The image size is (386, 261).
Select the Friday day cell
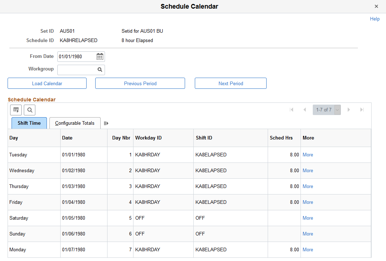point(34,202)
